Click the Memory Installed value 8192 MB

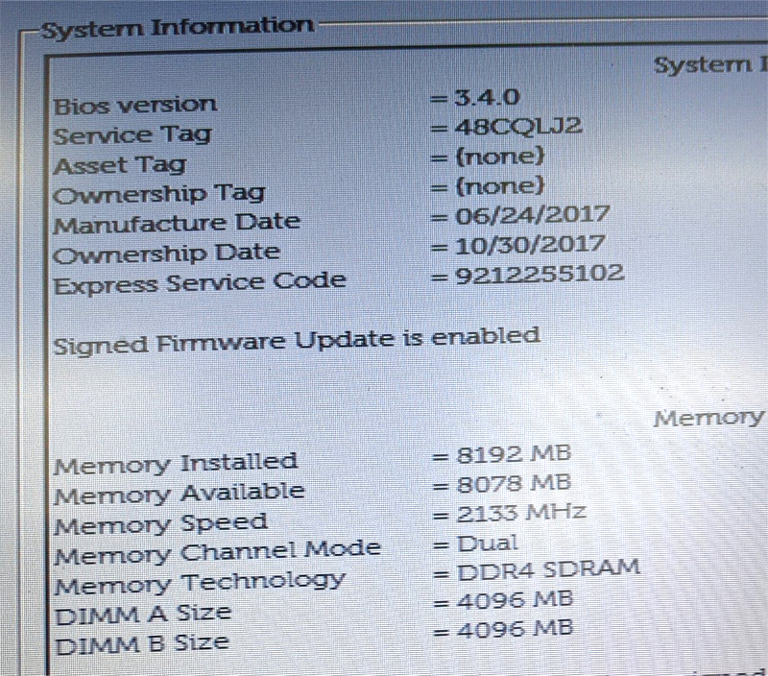click(x=514, y=454)
